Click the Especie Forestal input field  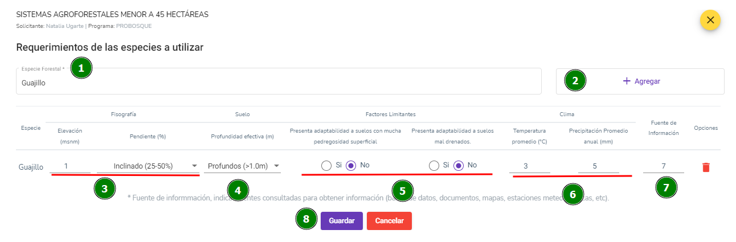point(279,81)
